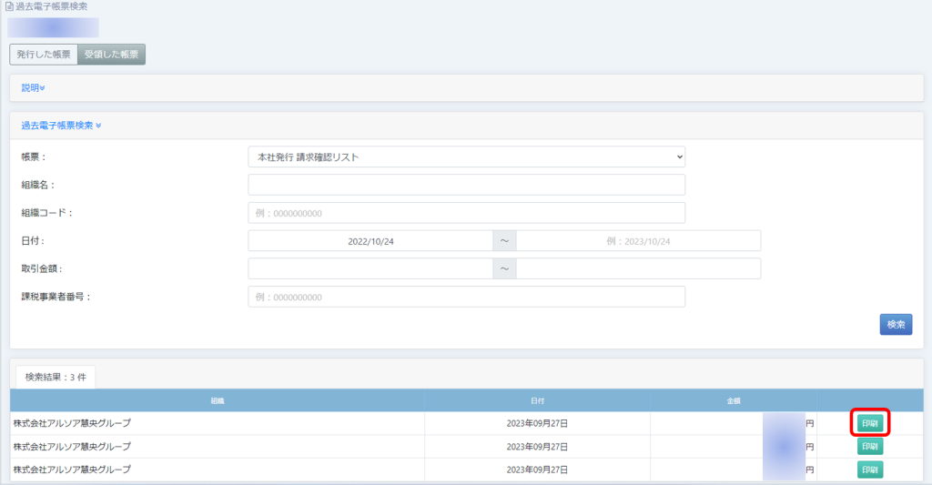This screenshot has height=485, width=932.
Task: Click the start date field 2022/10/24
Action: pyautogui.click(x=370, y=241)
